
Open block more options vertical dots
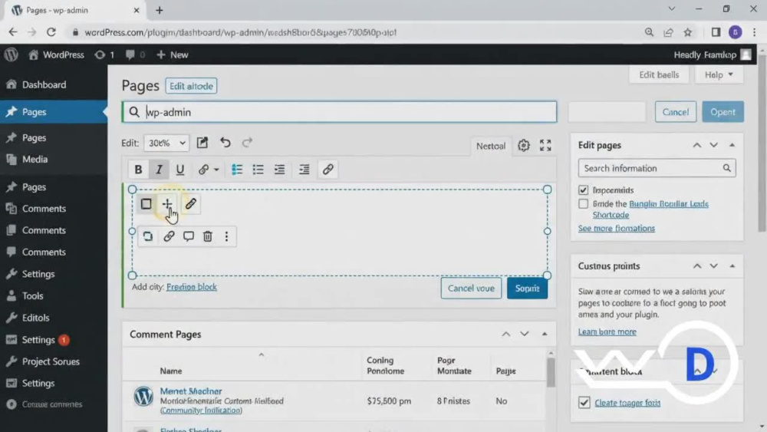226,237
